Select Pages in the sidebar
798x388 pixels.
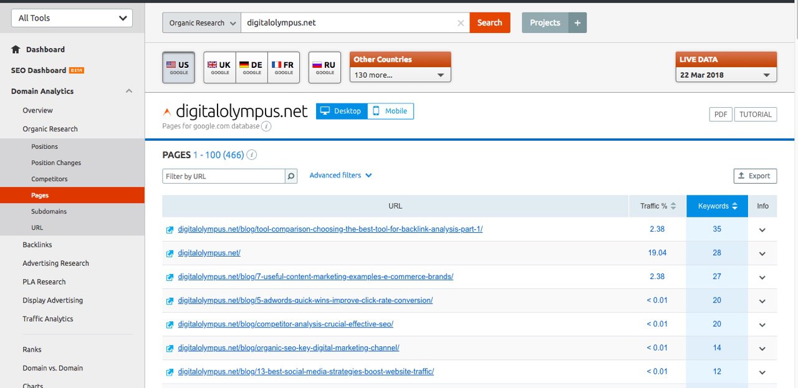click(72, 195)
